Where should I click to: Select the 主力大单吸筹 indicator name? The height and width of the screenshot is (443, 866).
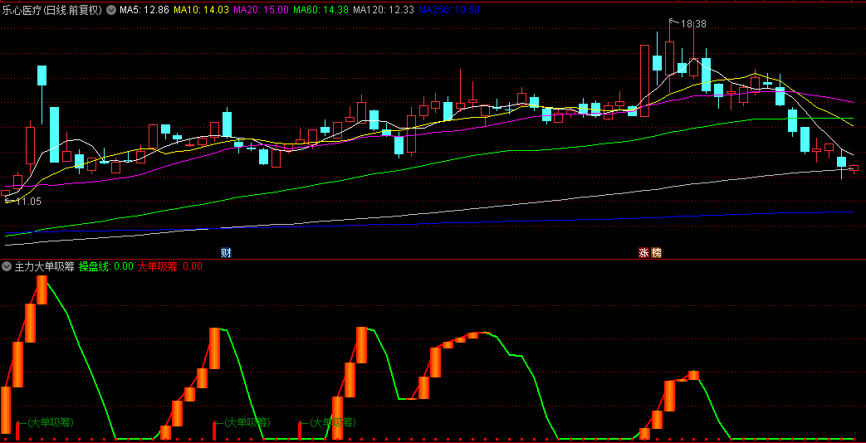tap(44, 266)
